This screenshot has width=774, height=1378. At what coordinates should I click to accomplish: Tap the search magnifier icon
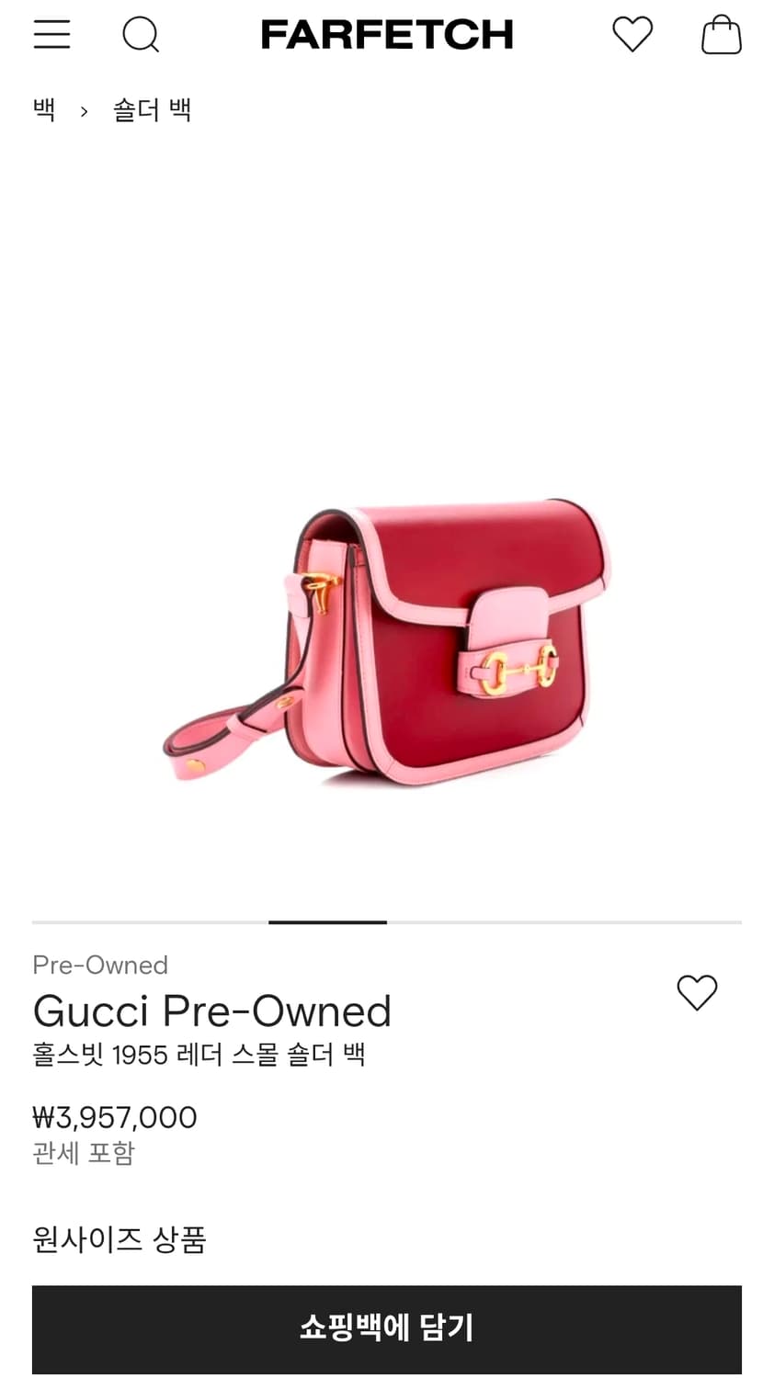pyautogui.click(x=141, y=35)
